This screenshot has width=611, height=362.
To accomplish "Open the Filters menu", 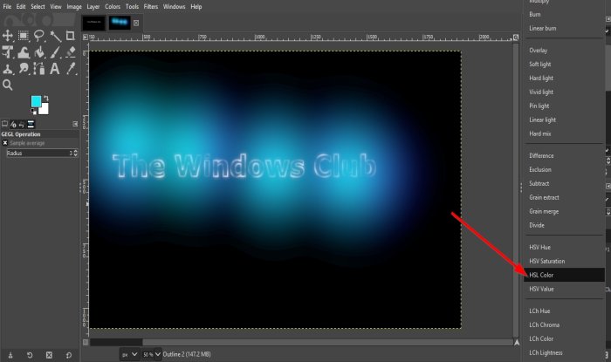I will click(151, 7).
